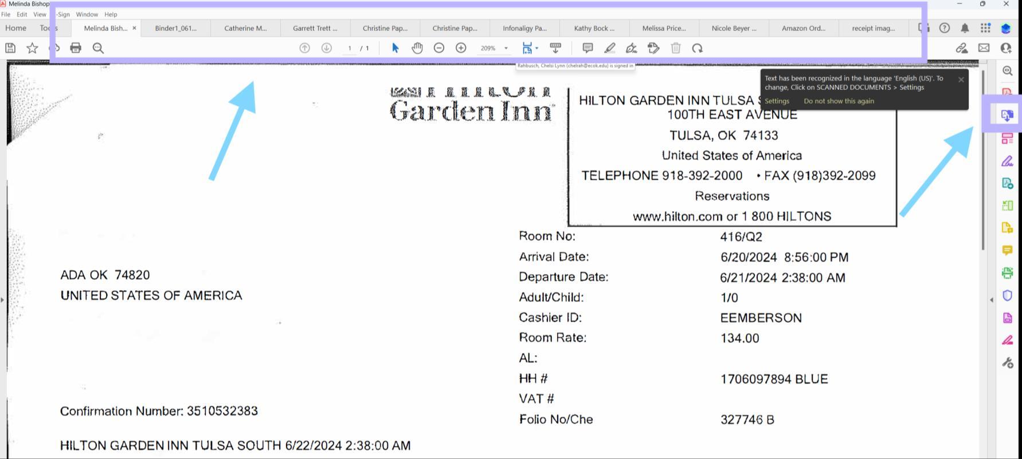
Task: Open the File menu
Action: (6, 14)
